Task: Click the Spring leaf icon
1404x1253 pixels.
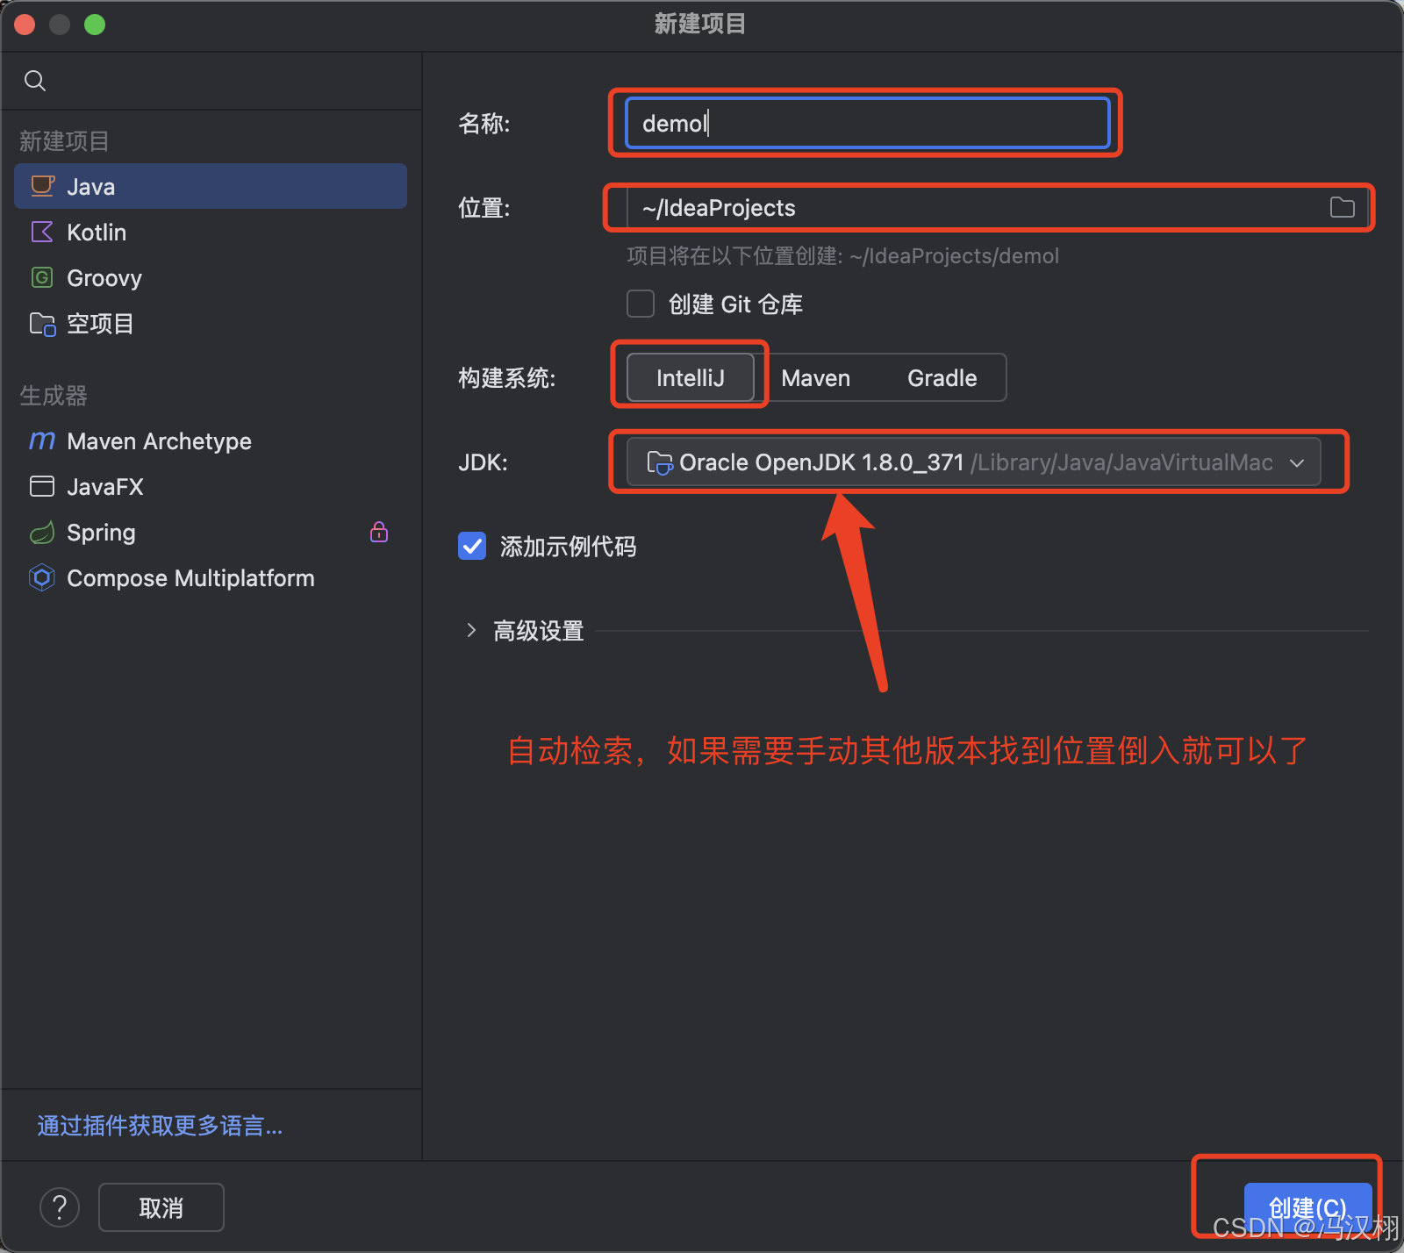Action: [x=42, y=532]
